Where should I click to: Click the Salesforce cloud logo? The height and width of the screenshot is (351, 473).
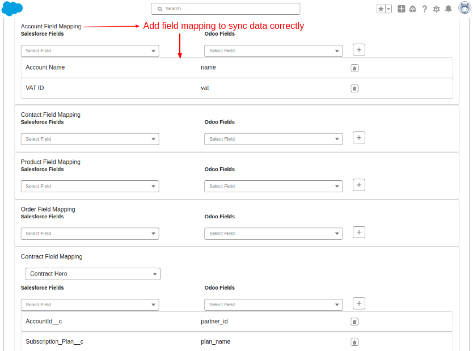(x=12, y=9)
